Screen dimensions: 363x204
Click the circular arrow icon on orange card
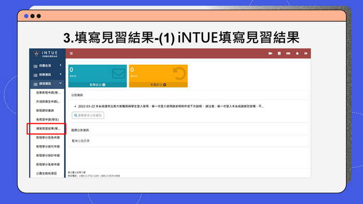[179, 74]
